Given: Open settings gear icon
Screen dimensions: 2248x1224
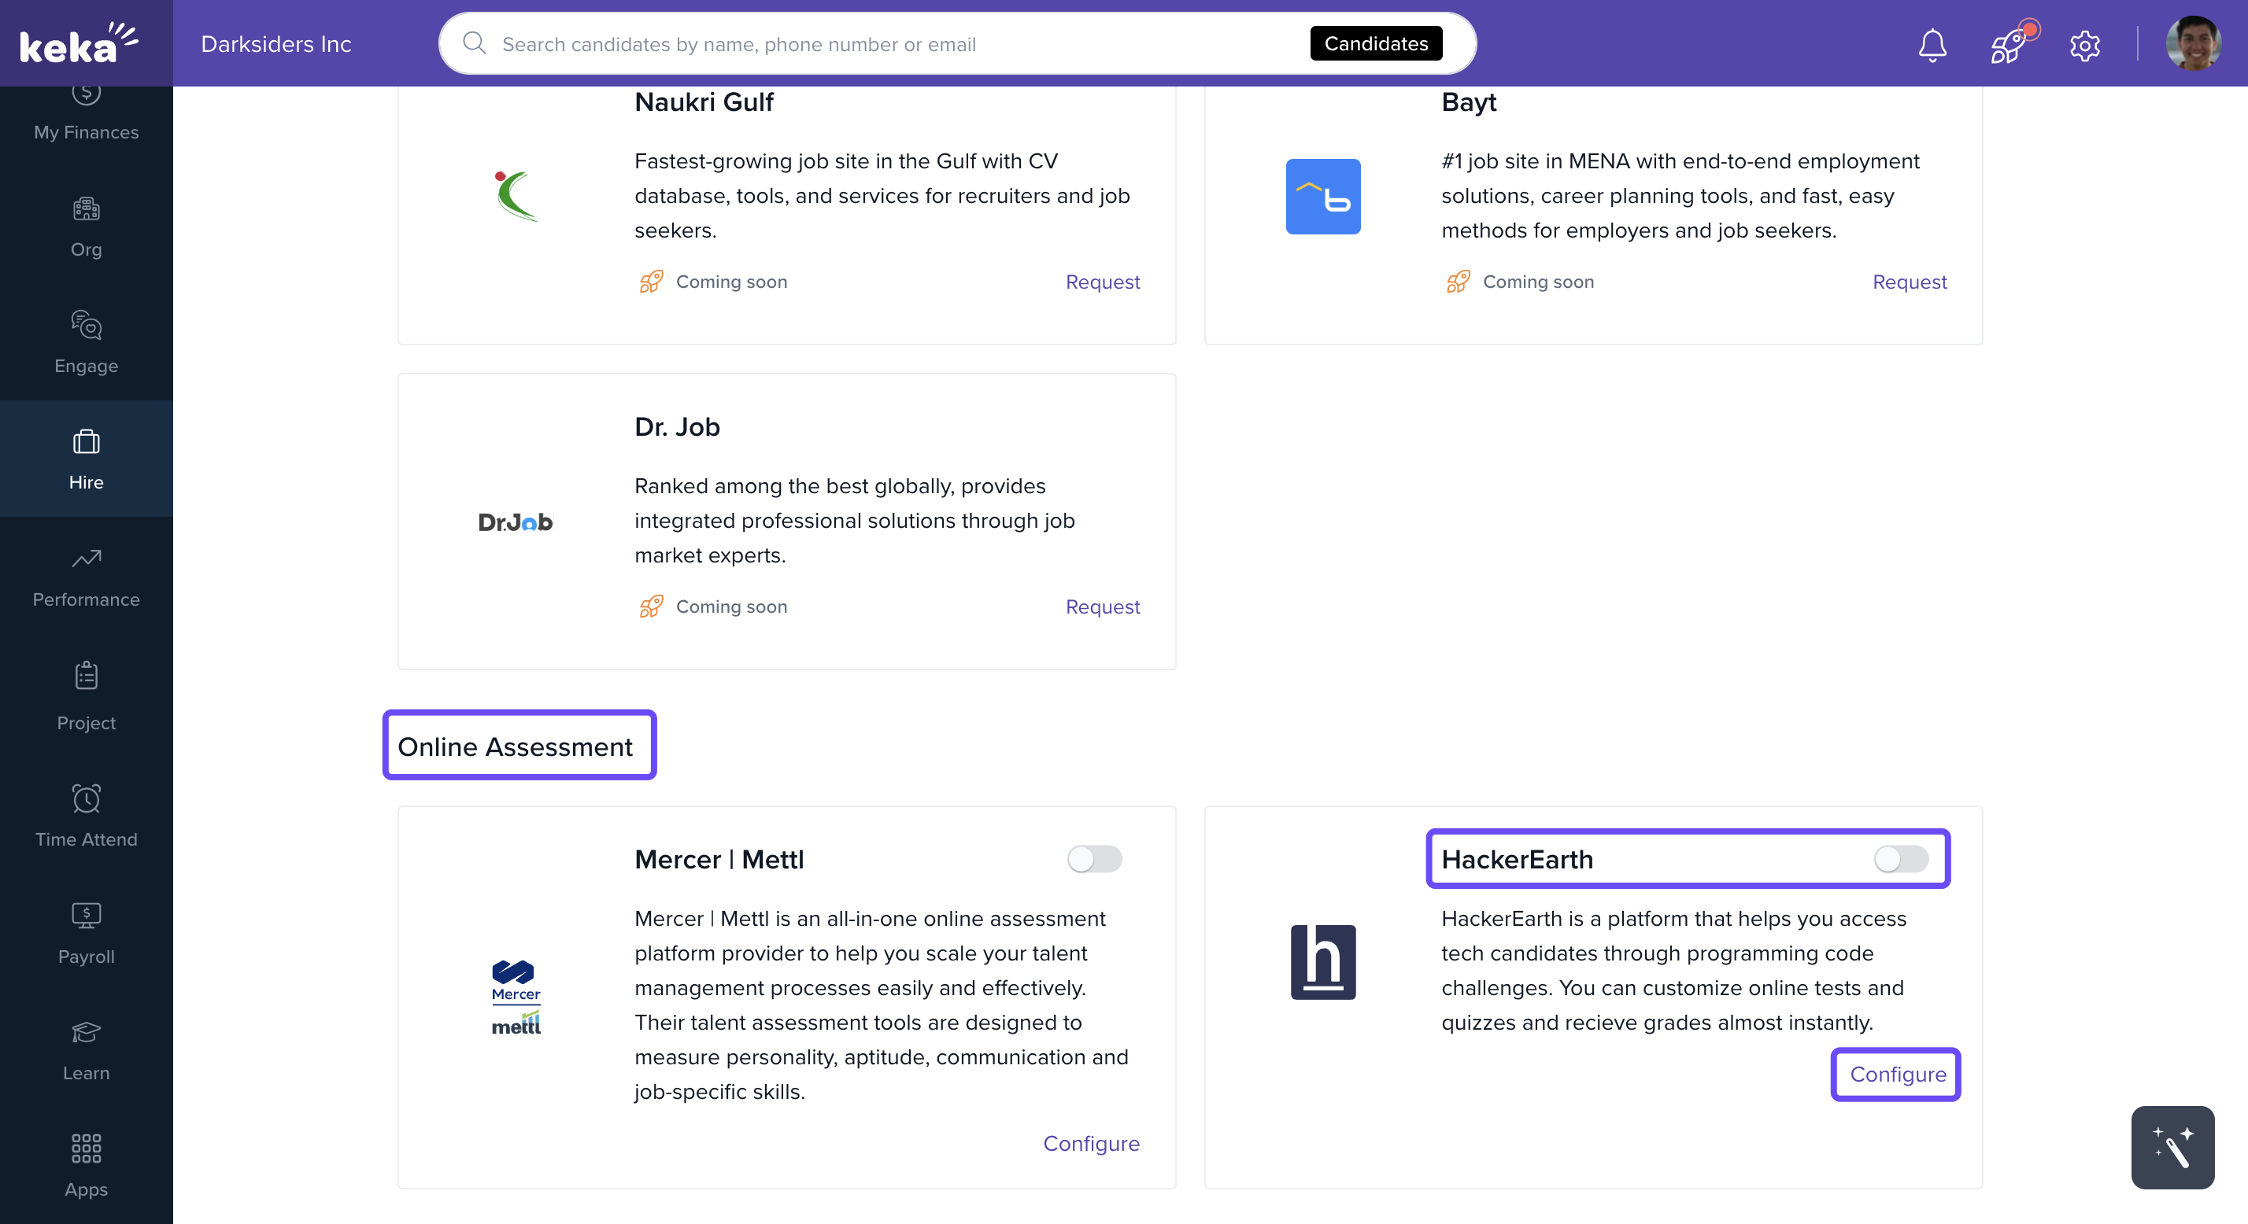Looking at the screenshot, I should pos(2084,45).
